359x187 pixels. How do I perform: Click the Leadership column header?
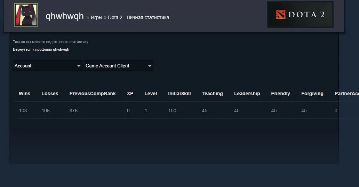click(x=247, y=93)
